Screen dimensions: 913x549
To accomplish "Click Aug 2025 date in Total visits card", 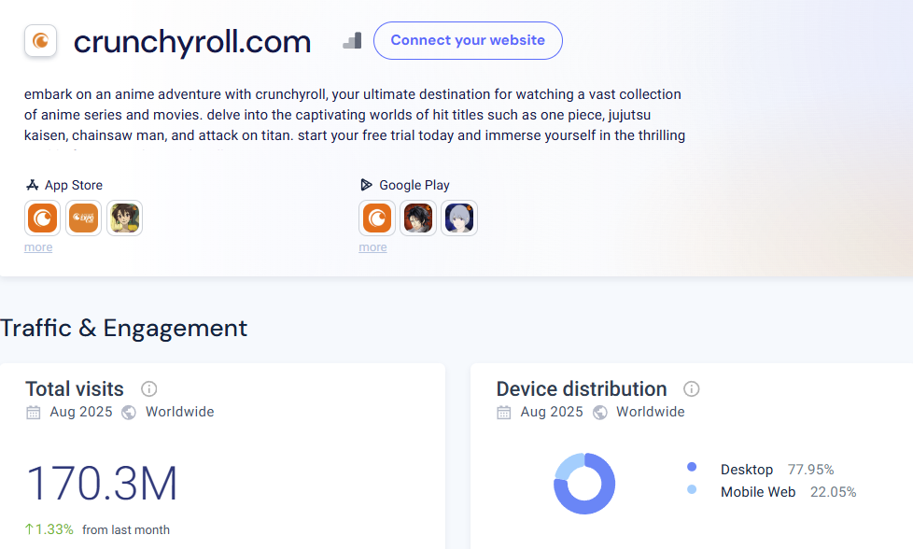I will 81,412.
